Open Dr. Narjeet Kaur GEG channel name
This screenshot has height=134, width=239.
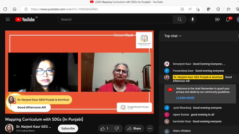click(34, 127)
